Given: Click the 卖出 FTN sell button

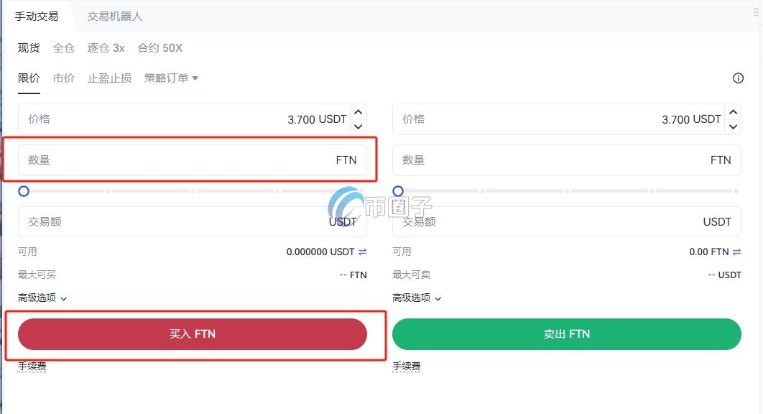Looking at the screenshot, I should tap(566, 333).
